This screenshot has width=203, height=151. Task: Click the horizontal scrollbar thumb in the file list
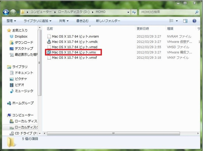pyautogui.click(x=113, y=133)
